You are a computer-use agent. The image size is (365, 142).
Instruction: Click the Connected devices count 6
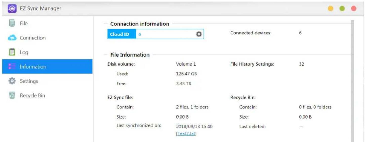coord(300,33)
